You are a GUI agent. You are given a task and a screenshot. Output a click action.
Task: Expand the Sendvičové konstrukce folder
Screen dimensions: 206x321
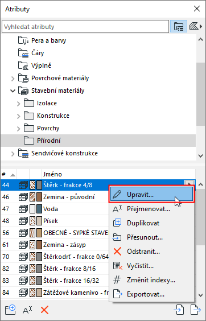click(x=13, y=153)
